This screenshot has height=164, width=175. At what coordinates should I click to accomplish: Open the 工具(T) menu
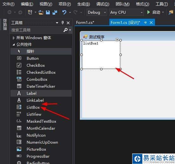pos(162,4)
